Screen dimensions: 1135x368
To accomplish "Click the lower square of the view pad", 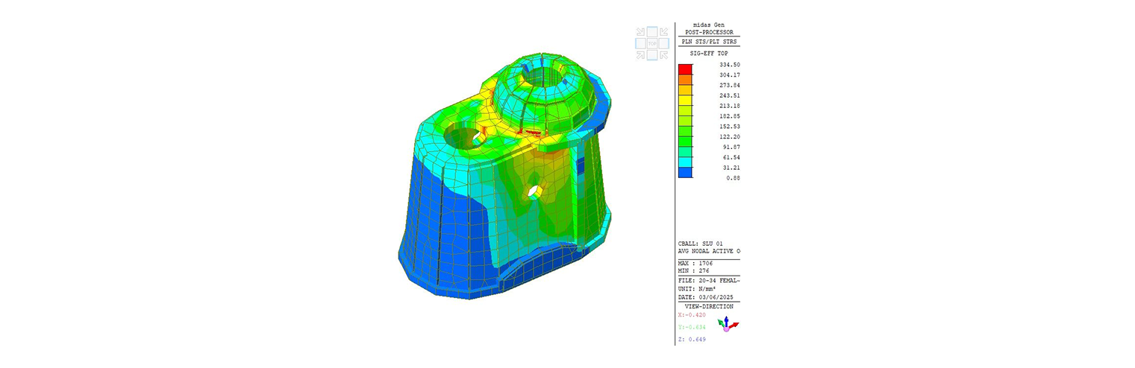I will click(x=652, y=56).
